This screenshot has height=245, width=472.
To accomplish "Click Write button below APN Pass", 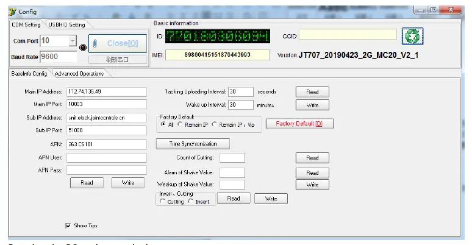I will tap(128, 183).
